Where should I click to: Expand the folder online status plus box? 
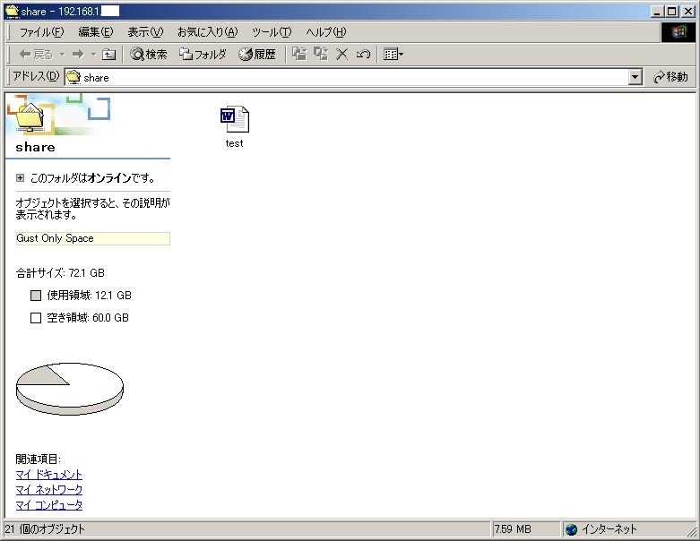[20, 178]
